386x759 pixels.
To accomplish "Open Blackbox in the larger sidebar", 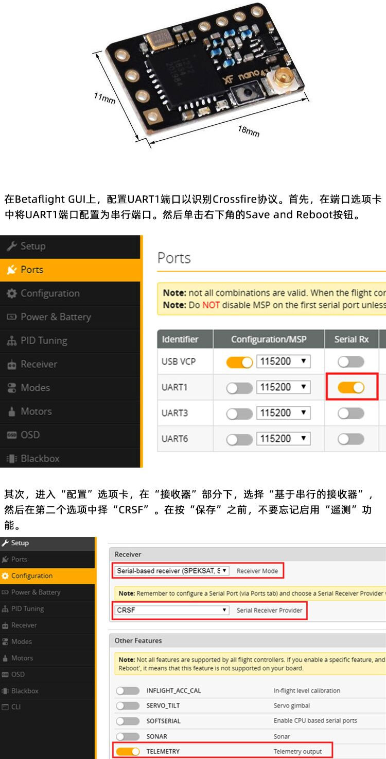I will [40, 458].
